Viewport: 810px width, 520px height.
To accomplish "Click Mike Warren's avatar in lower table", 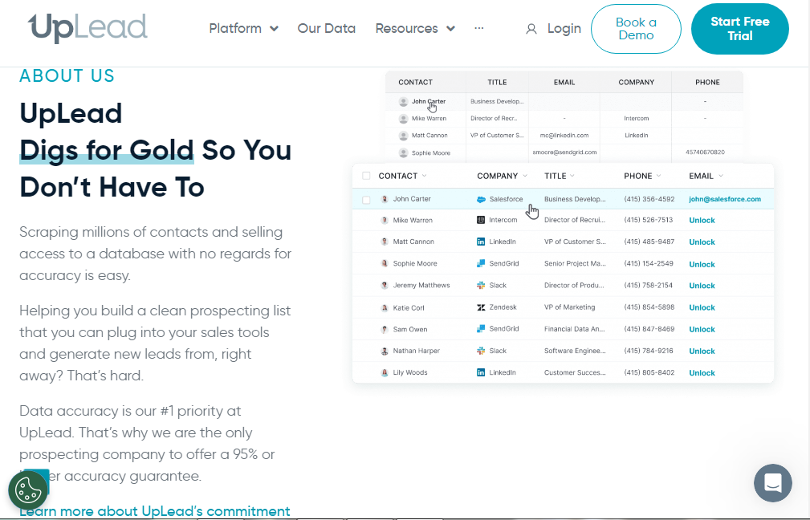I will coord(385,220).
